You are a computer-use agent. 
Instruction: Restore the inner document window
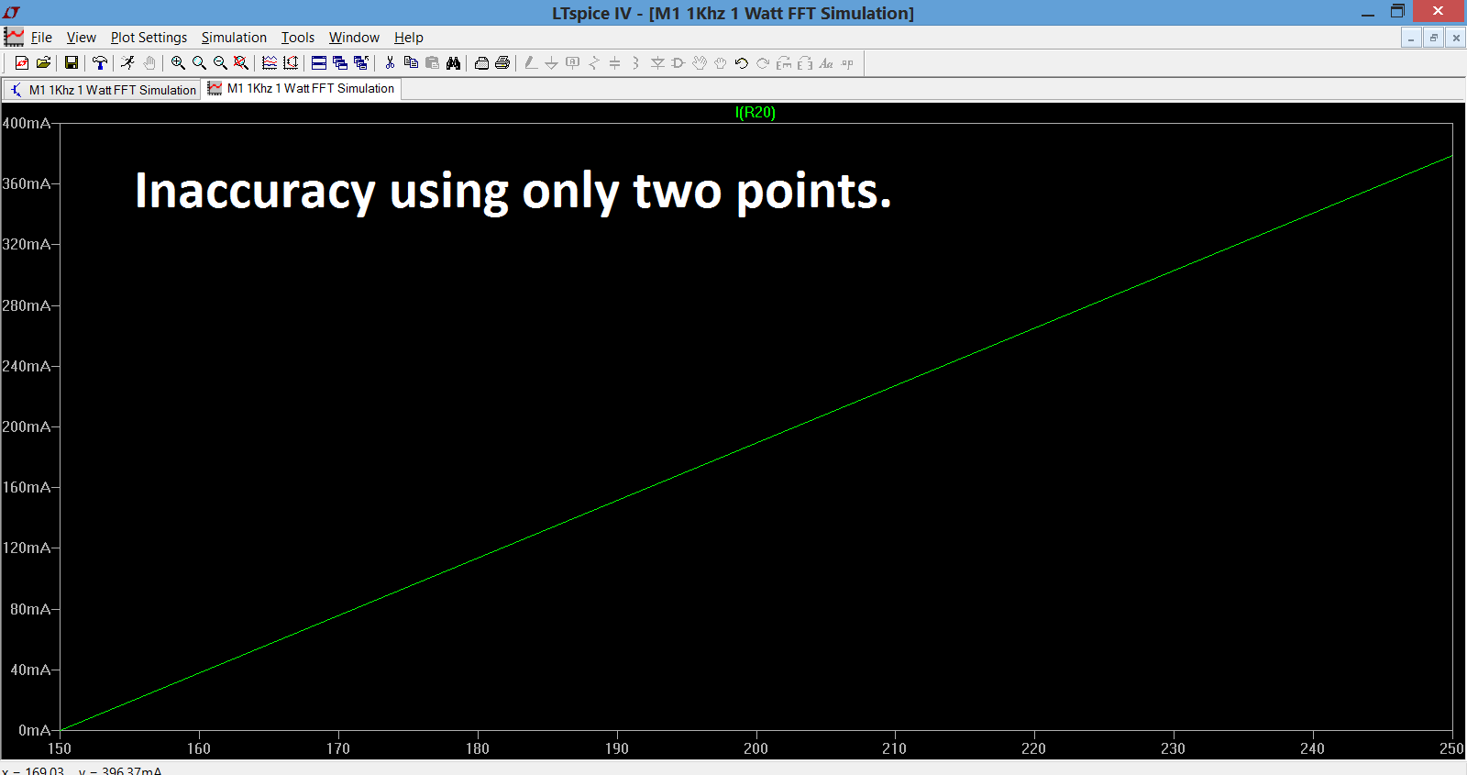tap(1433, 38)
